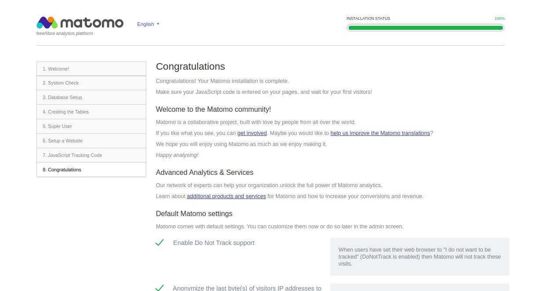
Task: Click the Happy analysing! text
Action: point(177,155)
